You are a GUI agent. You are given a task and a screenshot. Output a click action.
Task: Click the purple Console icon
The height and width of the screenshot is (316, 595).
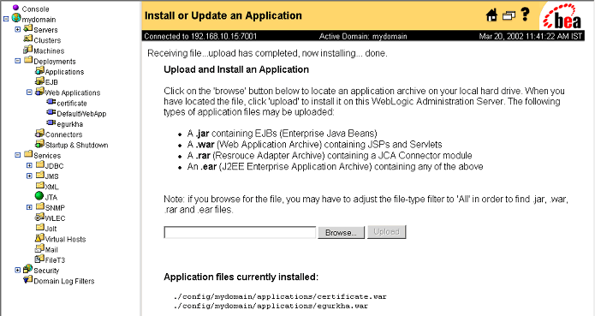[15, 8]
